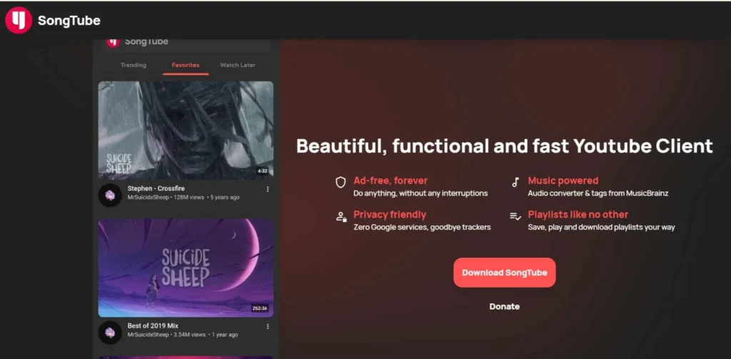Select the Favorites tab
This screenshot has height=359, width=731.
[186, 65]
